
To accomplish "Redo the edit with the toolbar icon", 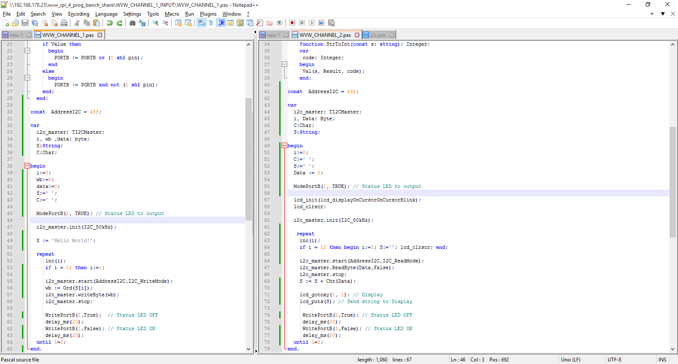I will (119, 23).
